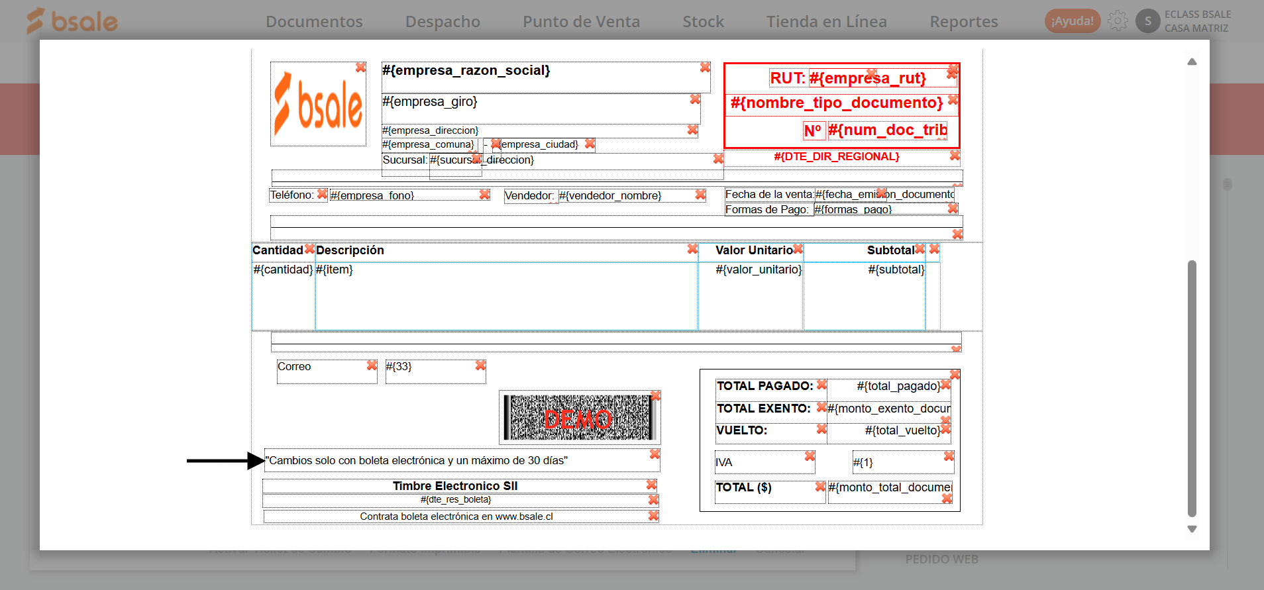Select the #{nombre_tipo_documento} text
The width and height of the screenshot is (1264, 590).
[836, 103]
